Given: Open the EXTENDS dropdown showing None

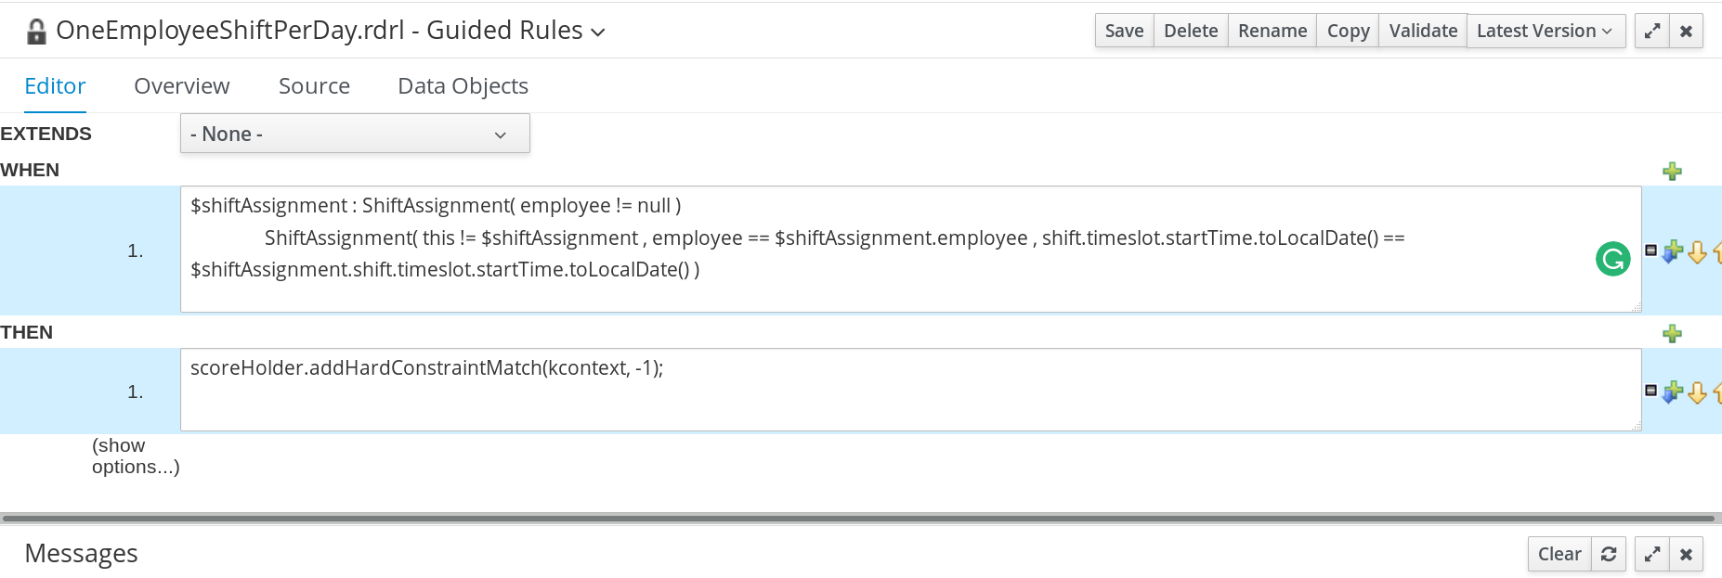Looking at the screenshot, I should coord(355,134).
